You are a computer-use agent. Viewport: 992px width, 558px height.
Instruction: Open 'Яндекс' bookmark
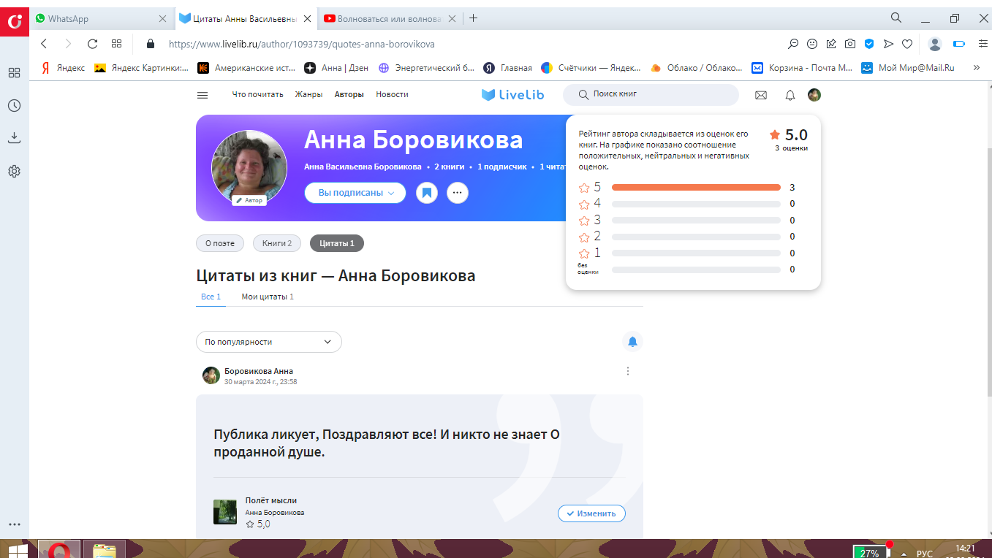(62, 68)
